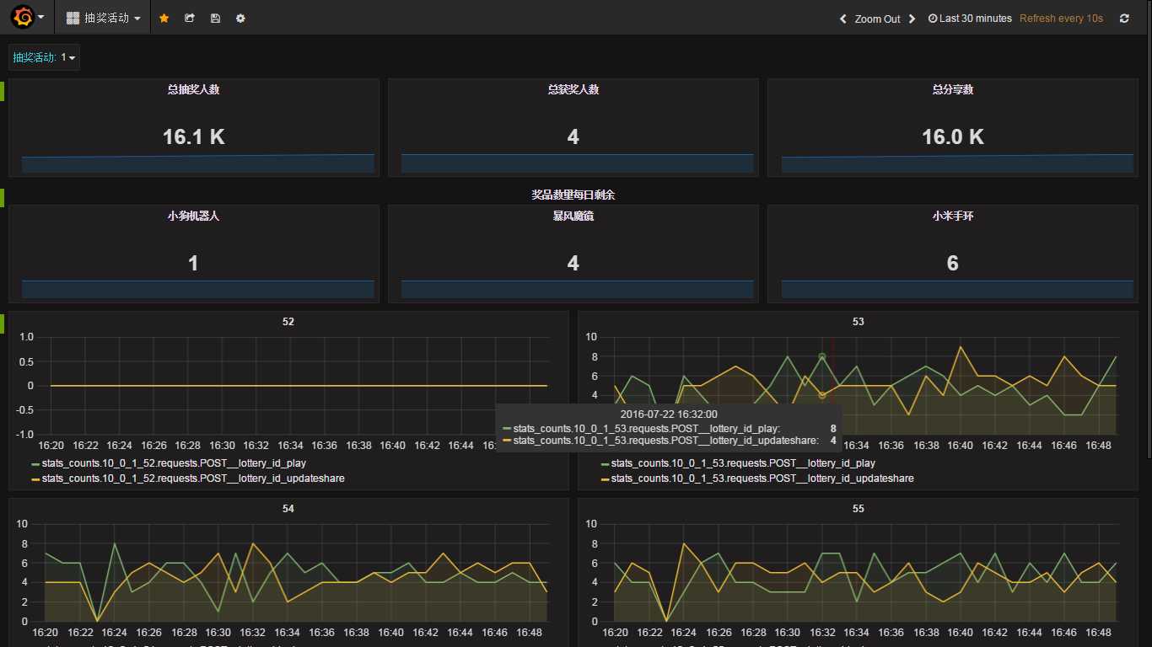Click yellow color swatch of 53 updateshare legend
This screenshot has width=1152, height=647.
[605, 479]
